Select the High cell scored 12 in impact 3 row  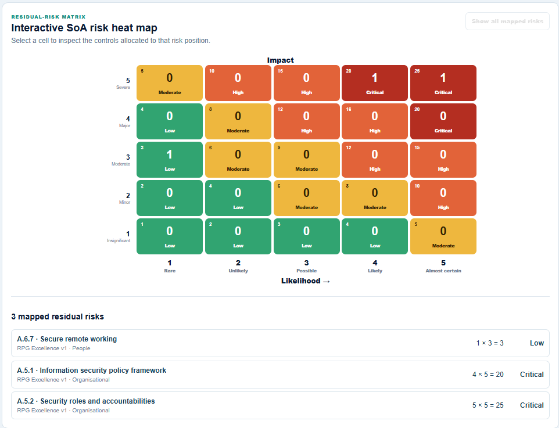(375, 160)
